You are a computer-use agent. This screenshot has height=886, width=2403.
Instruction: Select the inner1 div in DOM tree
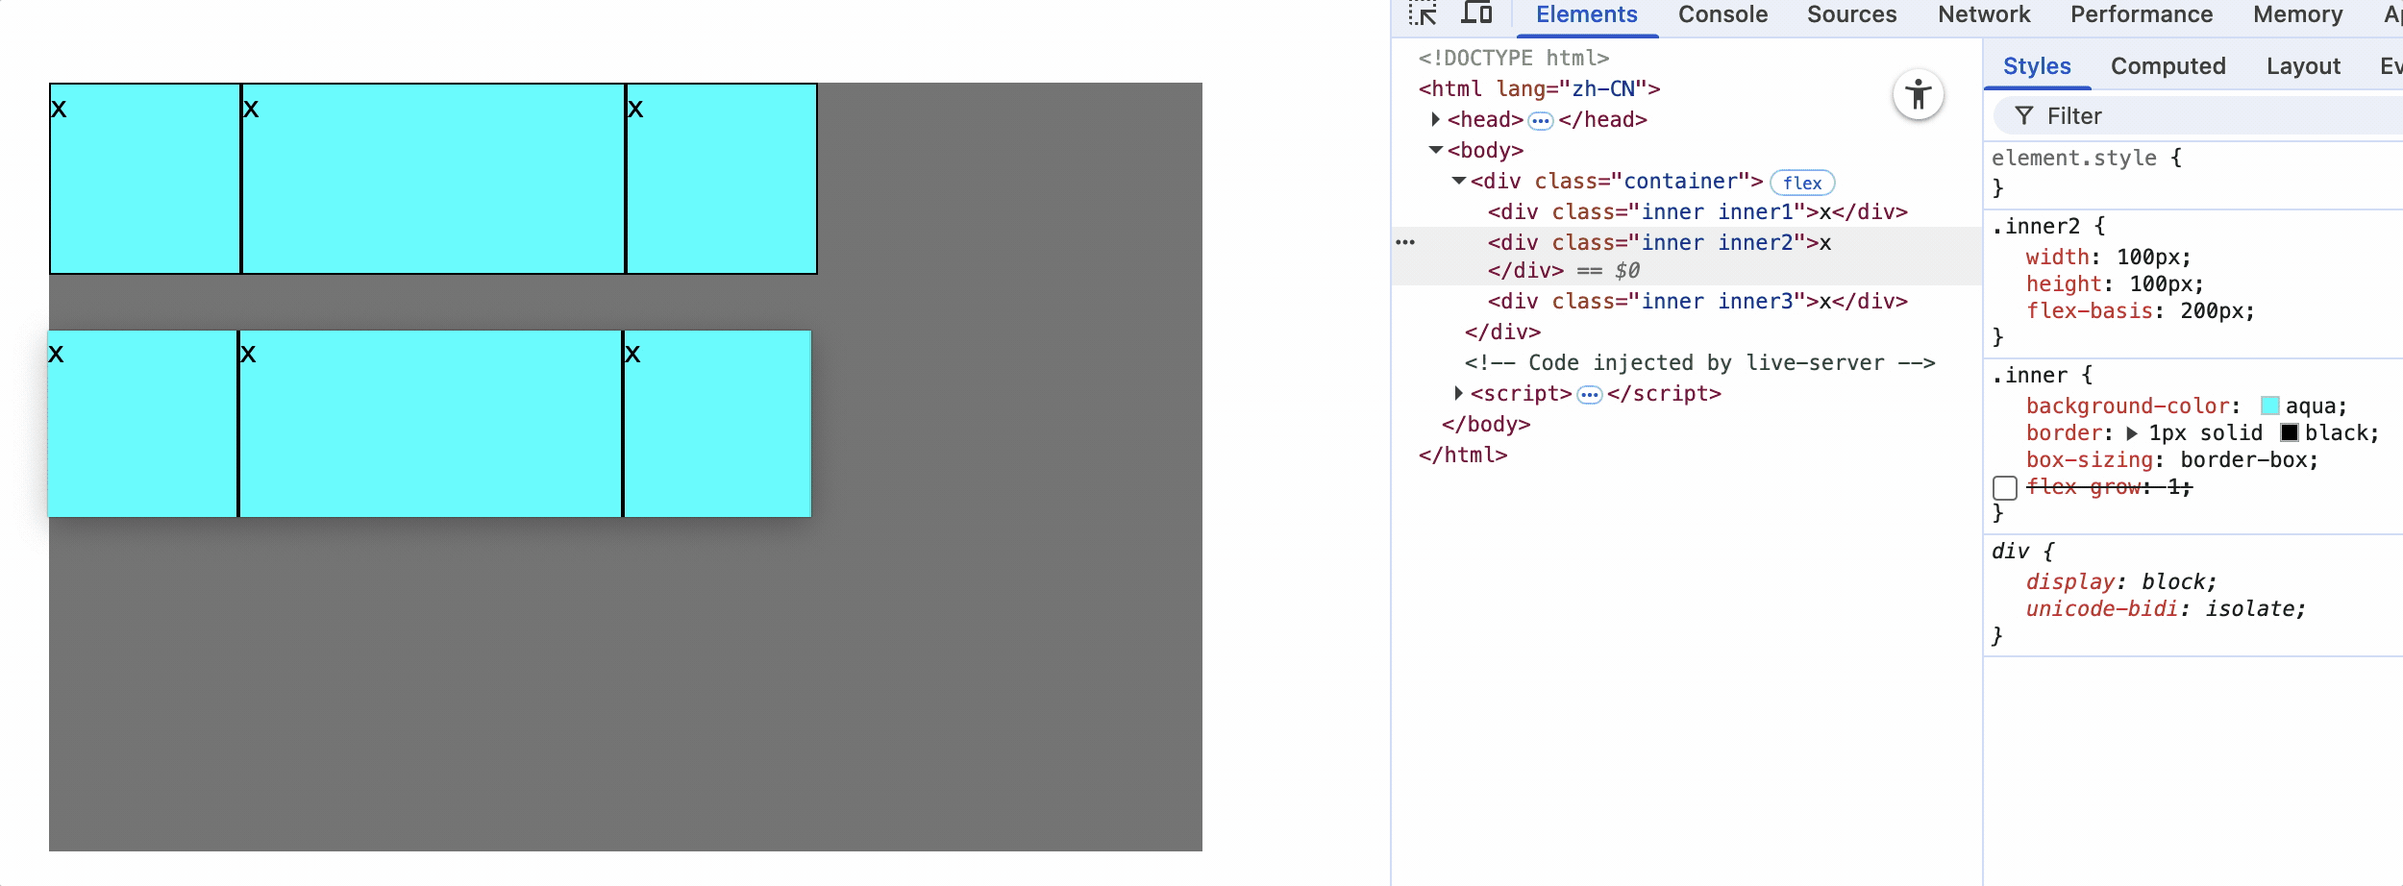(1697, 211)
